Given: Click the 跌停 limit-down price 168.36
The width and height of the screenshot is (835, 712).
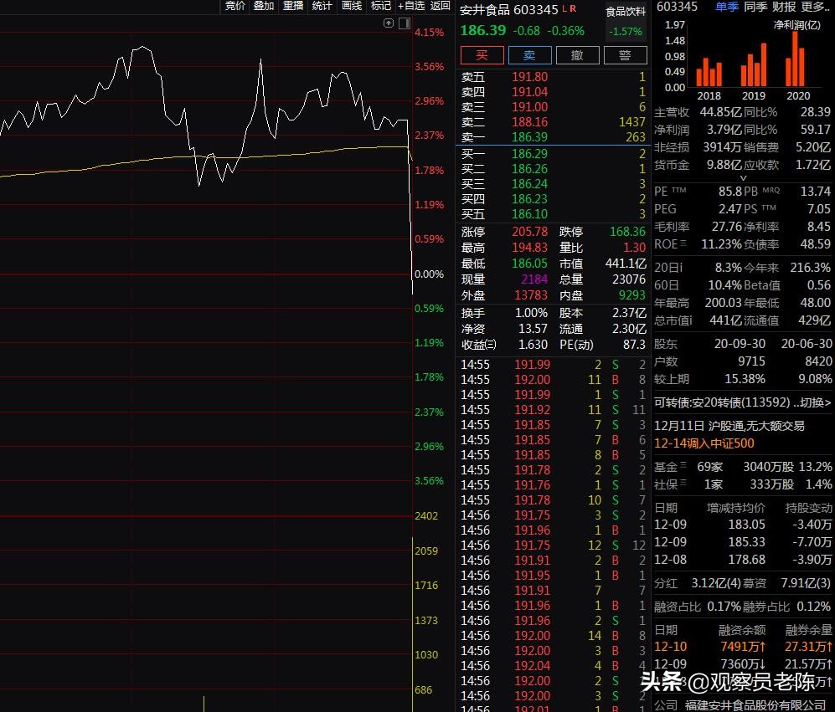Looking at the screenshot, I should (627, 232).
